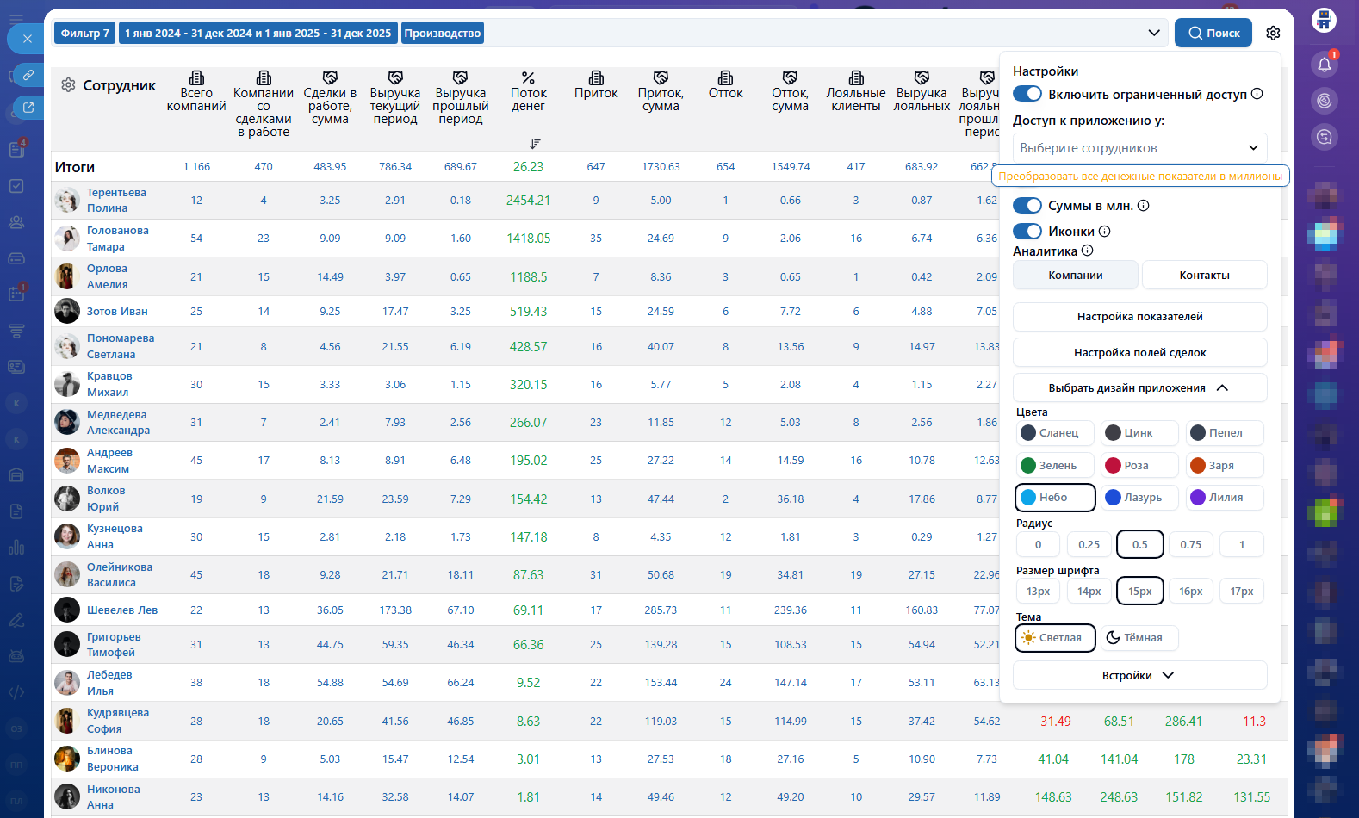The height and width of the screenshot is (818, 1359).
Task: Click the column settings gear beside Сотрудник
Action: (68, 85)
